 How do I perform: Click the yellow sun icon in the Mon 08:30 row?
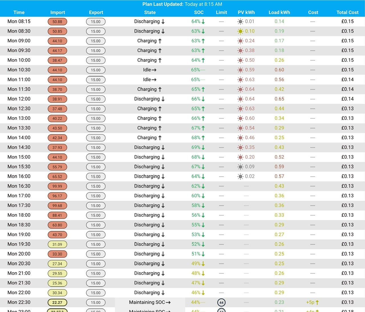pos(240,31)
